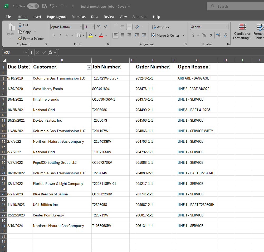264x252 pixels.
Task: Click the Cut scissors icon
Action: coord(20,25)
